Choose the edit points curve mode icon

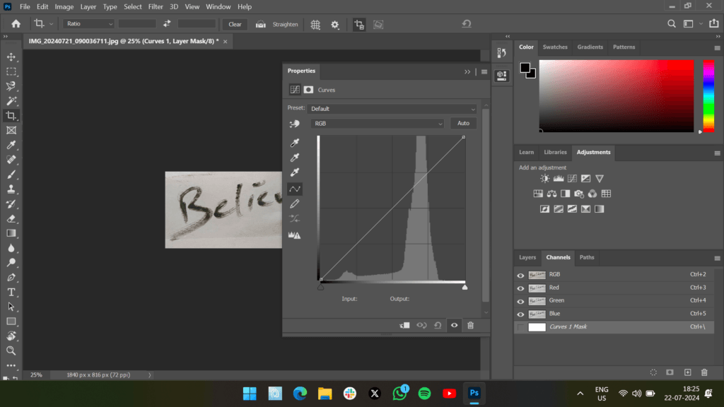(x=295, y=189)
